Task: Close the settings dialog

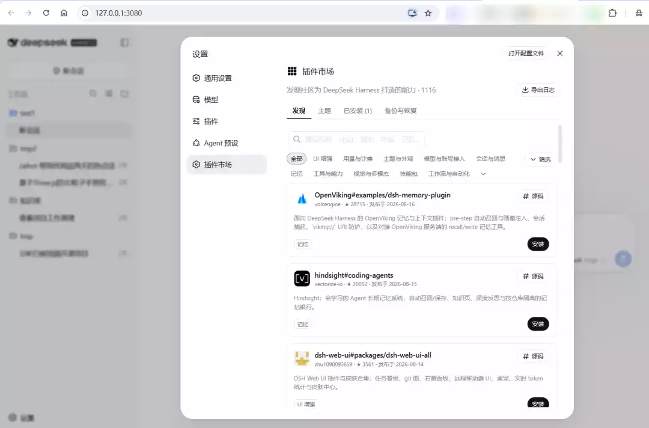Action: (x=559, y=53)
